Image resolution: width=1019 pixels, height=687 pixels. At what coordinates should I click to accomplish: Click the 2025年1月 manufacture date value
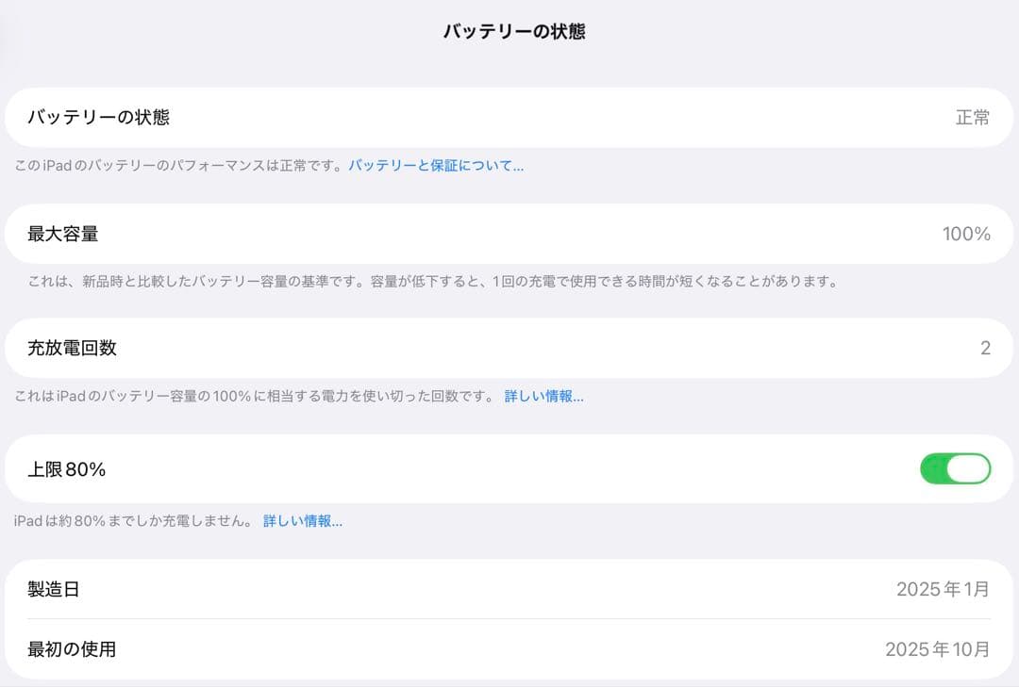point(942,590)
